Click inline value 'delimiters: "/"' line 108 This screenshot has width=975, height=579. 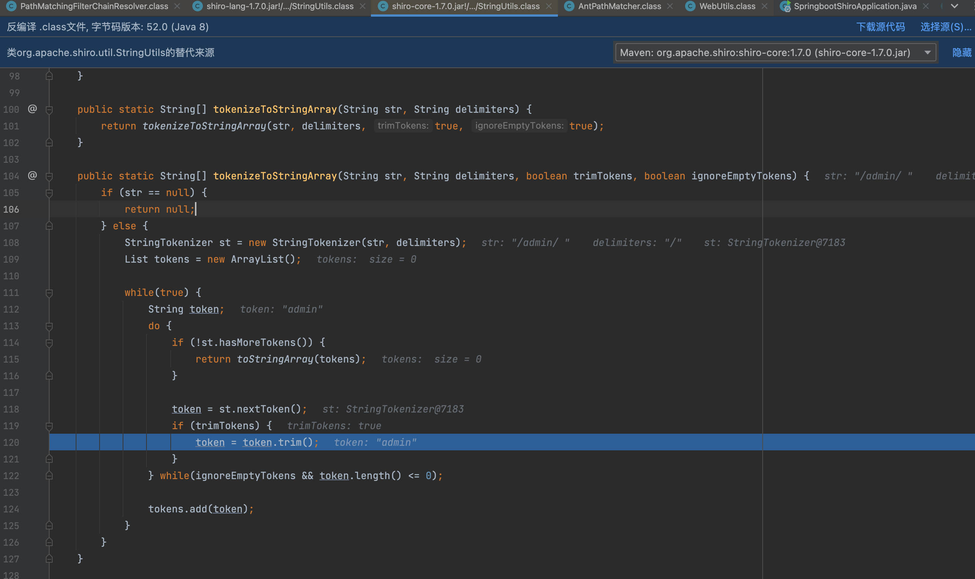[x=637, y=243]
